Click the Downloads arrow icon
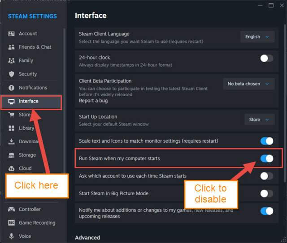Viewport: 287px width, 243px height. [x=11, y=141]
